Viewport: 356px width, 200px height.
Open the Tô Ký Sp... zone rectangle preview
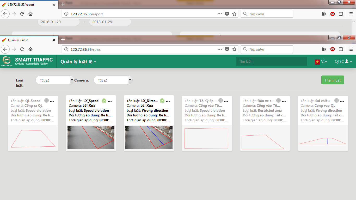207,138
